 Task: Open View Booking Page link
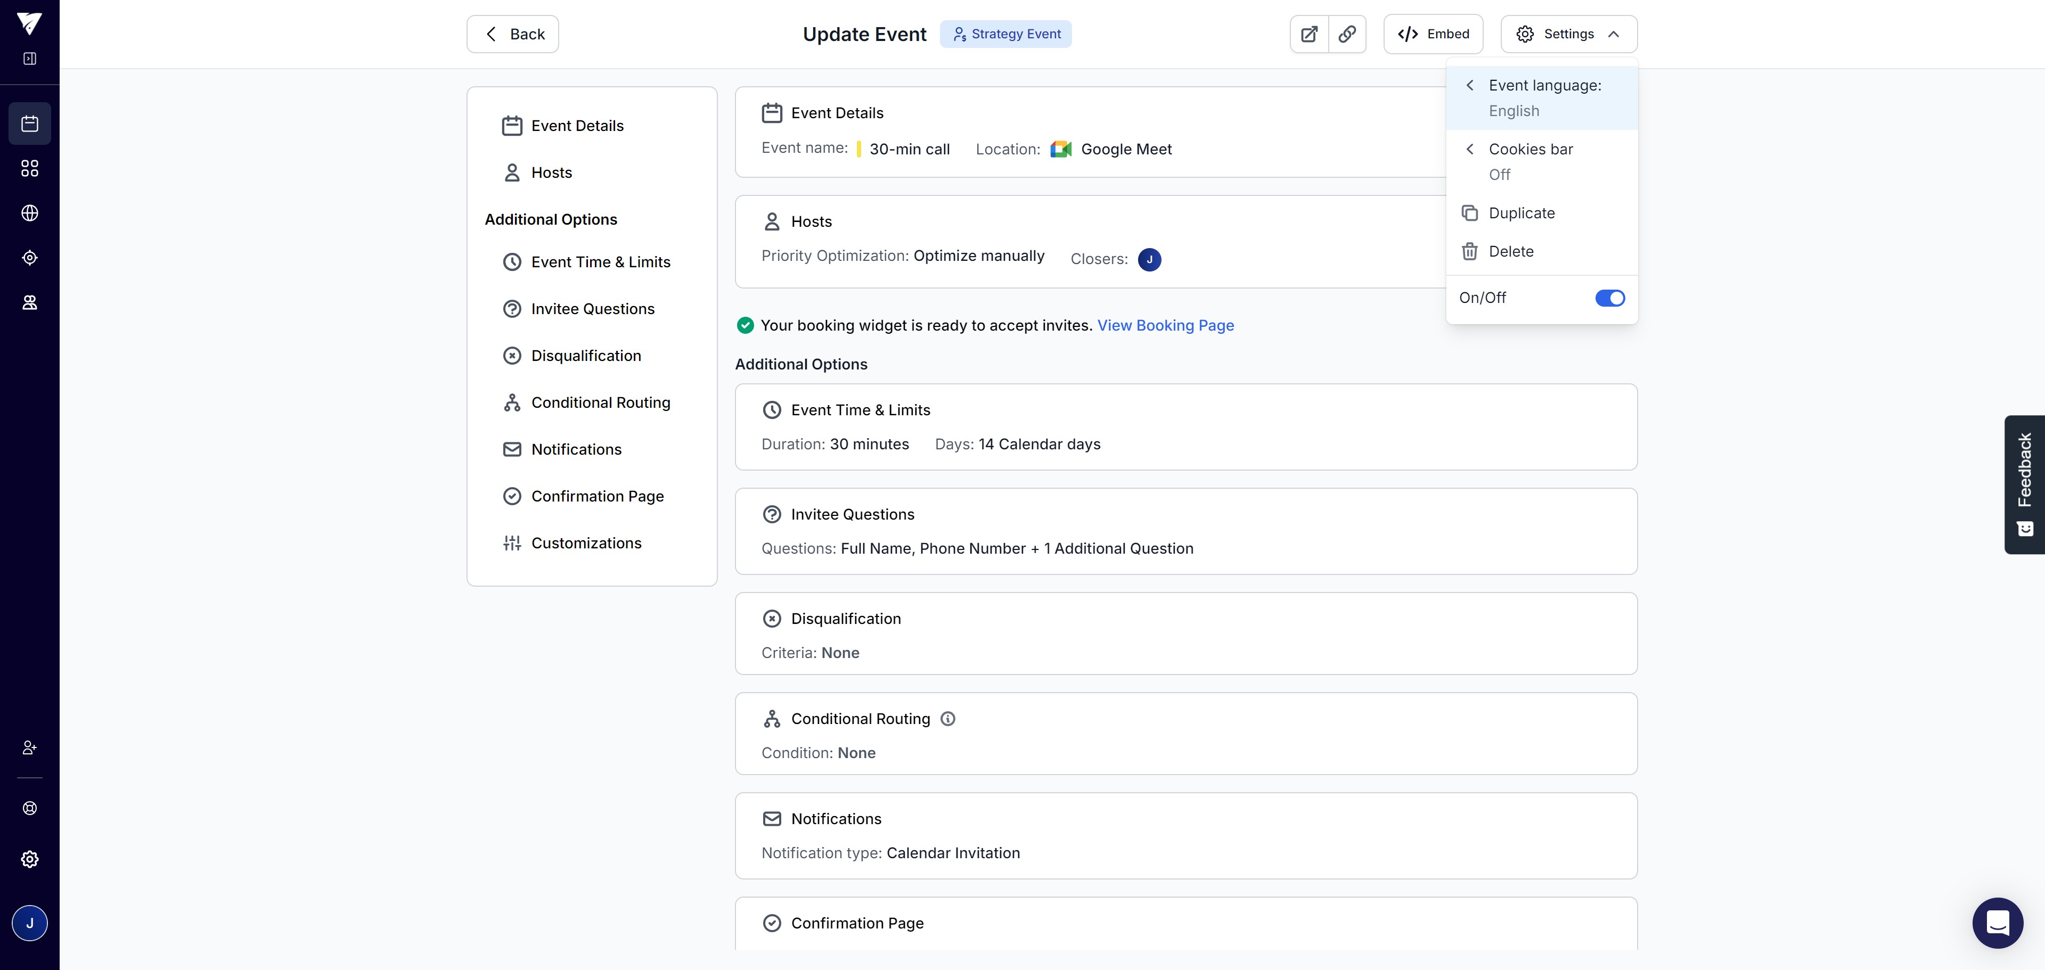click(x=1165, y=325)
